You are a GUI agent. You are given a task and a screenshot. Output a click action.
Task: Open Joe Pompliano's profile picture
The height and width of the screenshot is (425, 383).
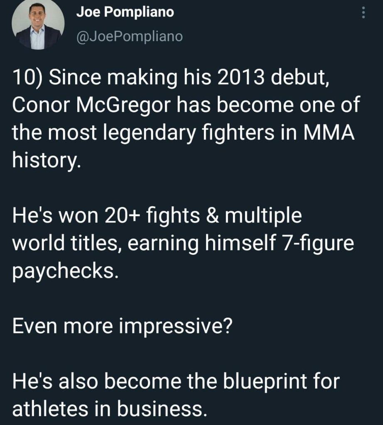pos(38,25)
